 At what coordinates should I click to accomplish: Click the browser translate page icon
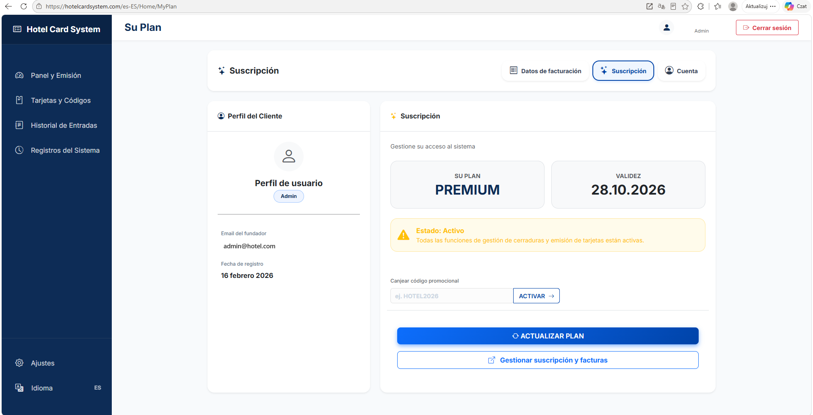coord(661,6)
